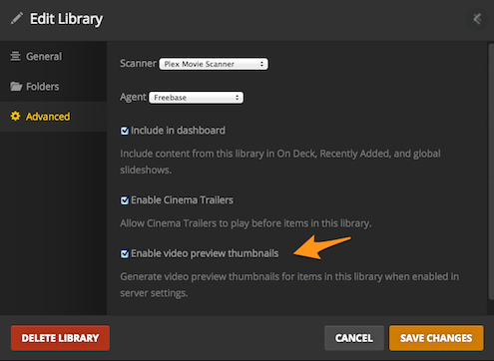Click the Delete Library button
The height and width of the screenshot is (361, 494).
60,338
